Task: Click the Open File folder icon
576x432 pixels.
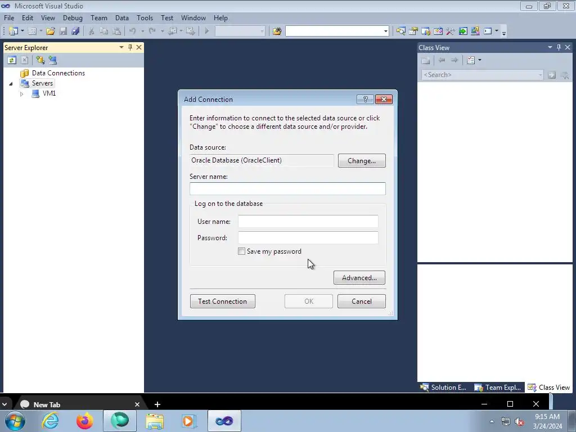Action: [x=51, y=31]
